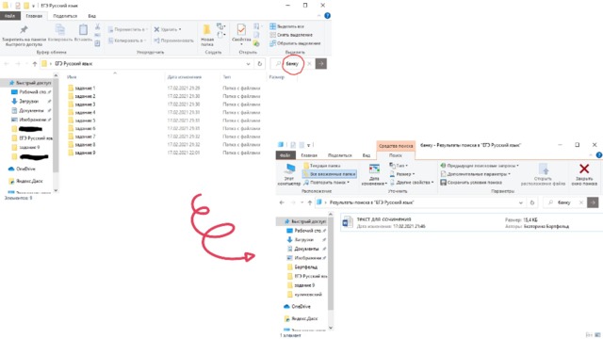This screenshot has width=603, height=339.
Task: Expand the Дата изменения filter dropdown
Action: [x=374, y=174]
